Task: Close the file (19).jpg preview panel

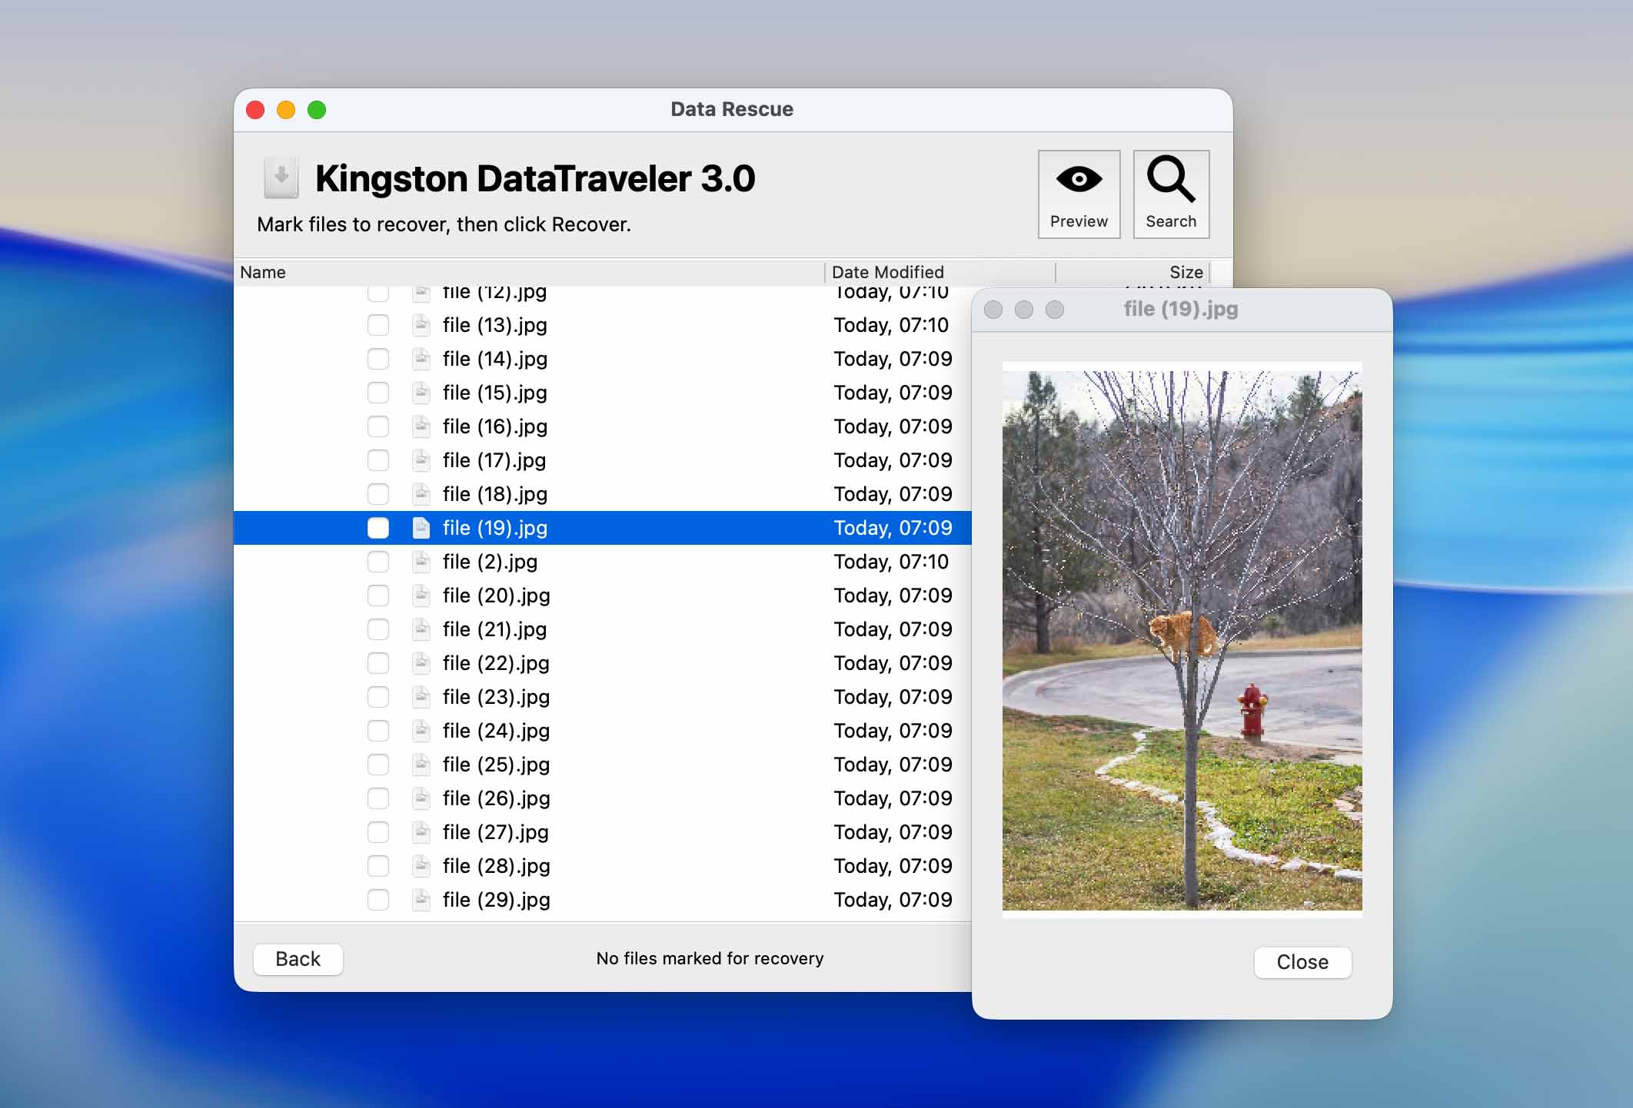Action: [1302, 962]
